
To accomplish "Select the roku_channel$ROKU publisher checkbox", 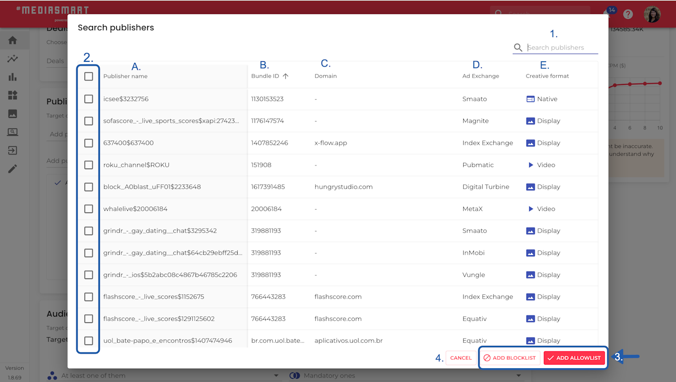I will click(89, 165).
